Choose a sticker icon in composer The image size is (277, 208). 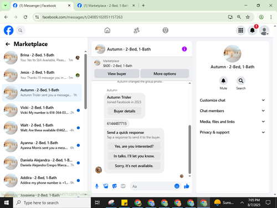coord(115,186)
